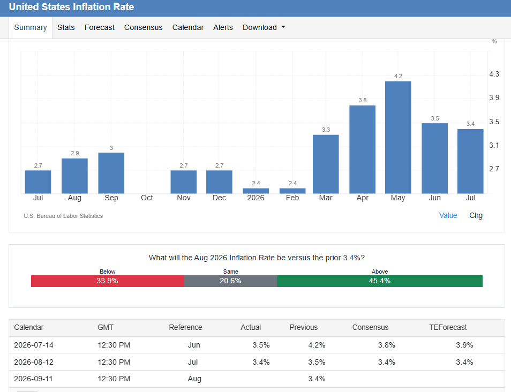Select the Jul 3.4 chart bar
Image resolution: width=511 pixels, height=392 pixels.
tap(470, 161)
